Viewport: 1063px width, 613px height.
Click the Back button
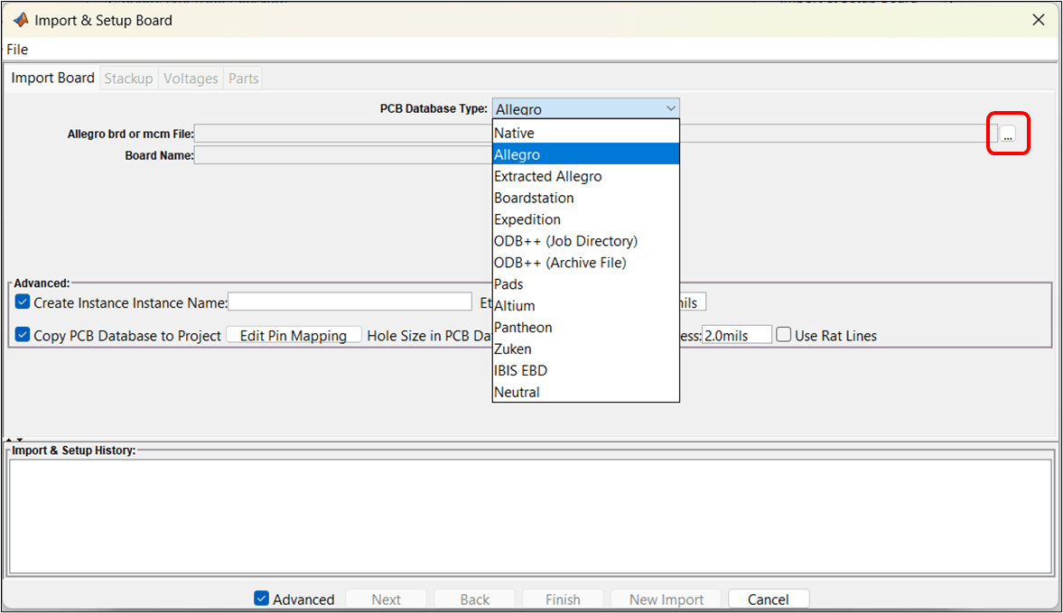[x=474, y=599]
